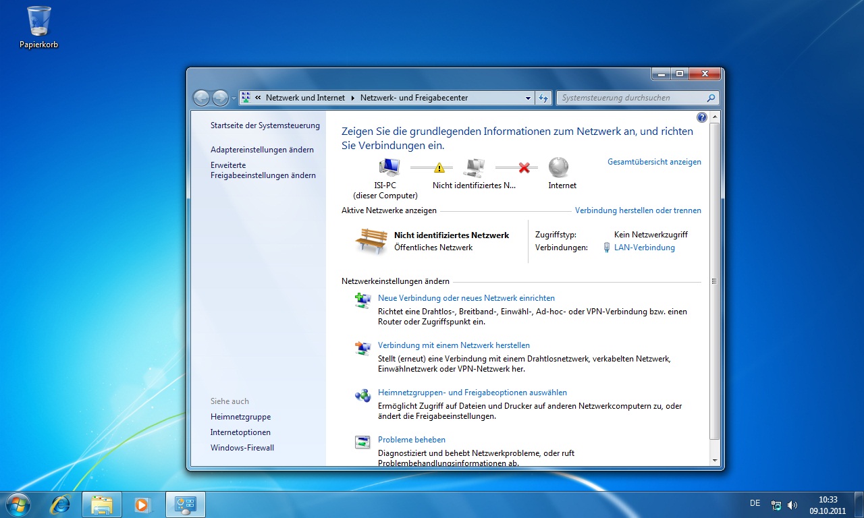Select Netzwerk- und Freigabecenter breadcrumb
Viewport: 864px width, 518px height.
(x=414, y=98)
